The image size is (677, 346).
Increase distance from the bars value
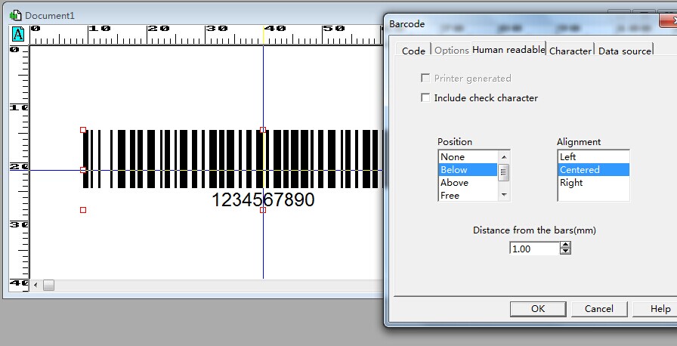point(566,245)
